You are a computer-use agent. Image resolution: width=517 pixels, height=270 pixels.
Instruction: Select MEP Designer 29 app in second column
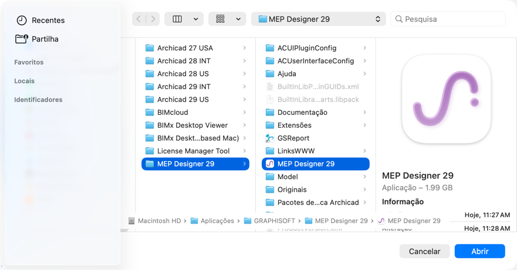[x=316, y=163]
